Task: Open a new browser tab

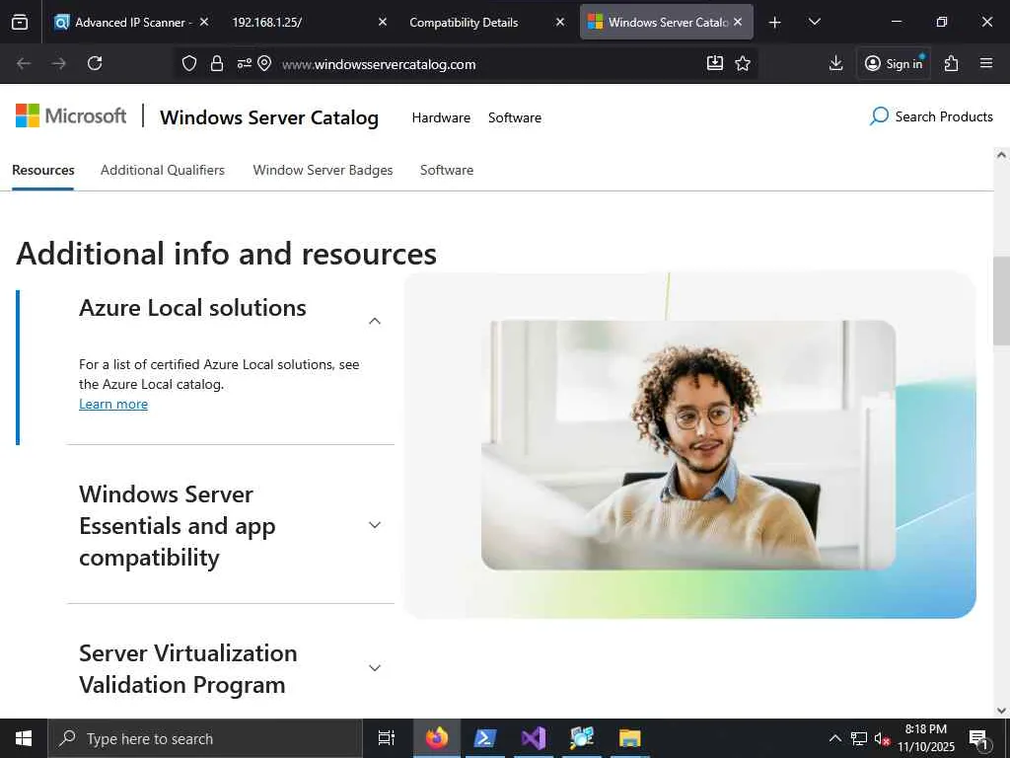Action: (x=775, y=23)
